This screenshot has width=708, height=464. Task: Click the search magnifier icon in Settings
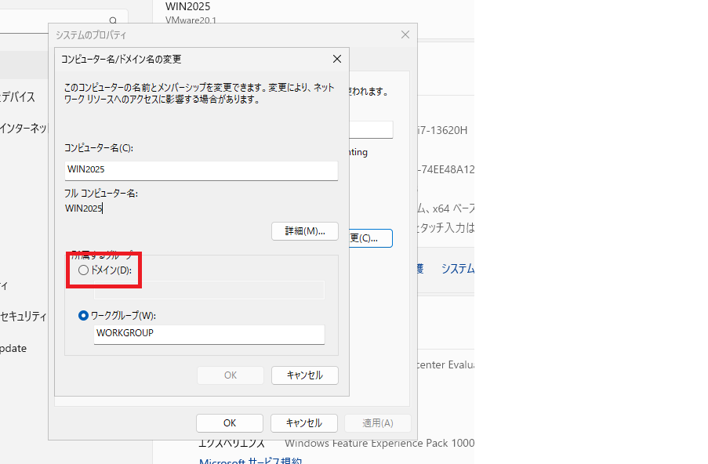(114, 21)
